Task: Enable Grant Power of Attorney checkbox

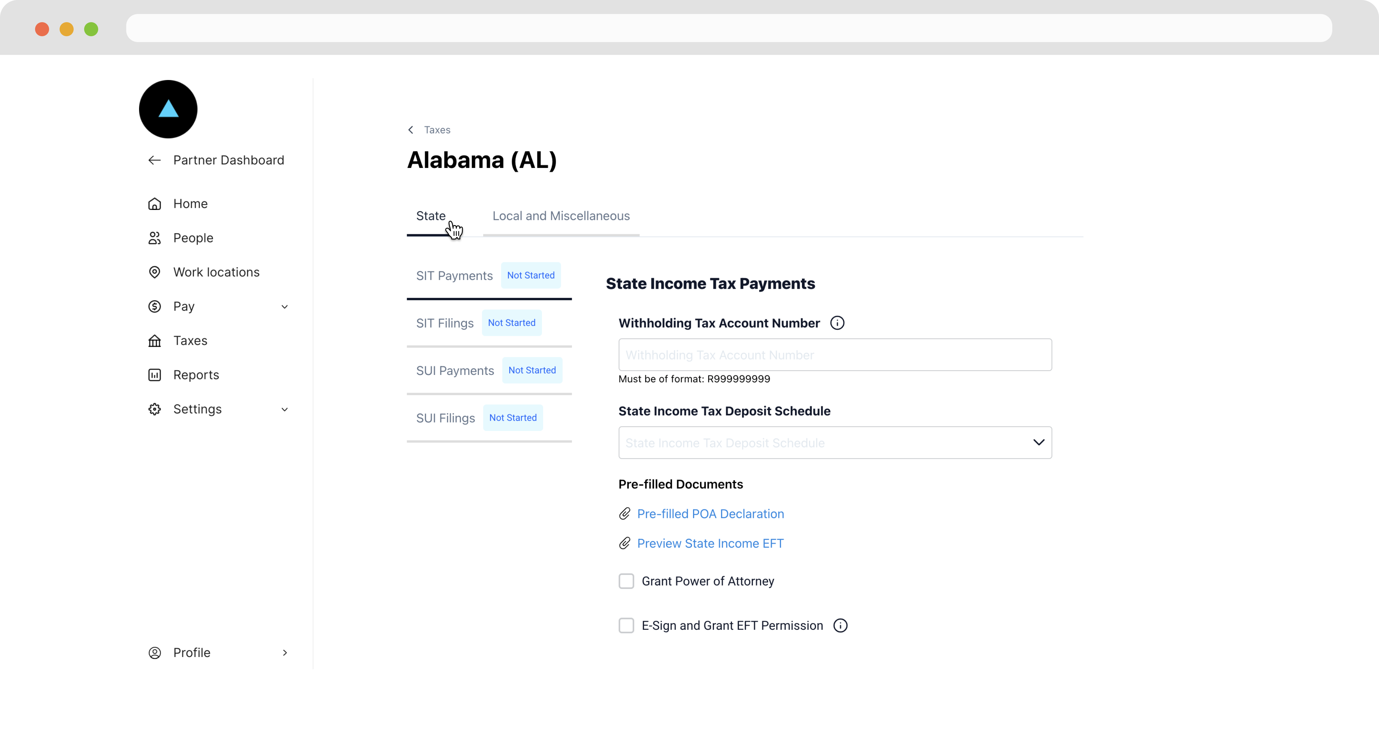Action: 626,581
